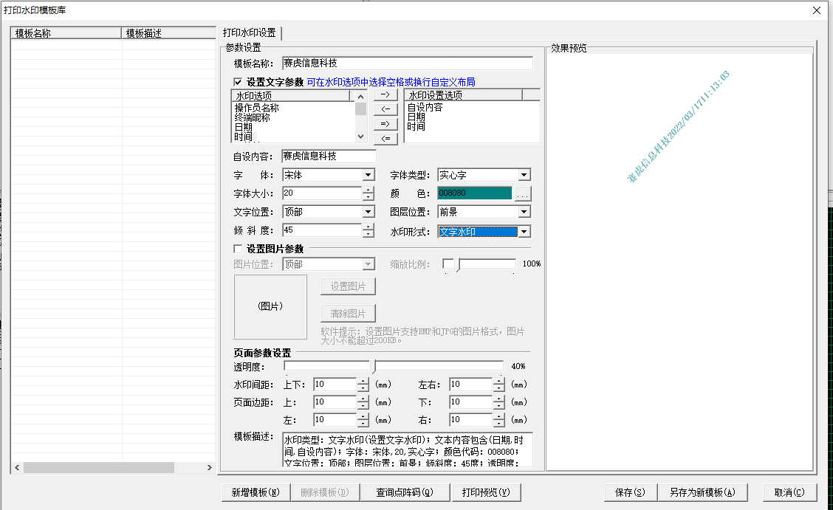Decrease 倾斜度 with down stepper

point(368,234)
